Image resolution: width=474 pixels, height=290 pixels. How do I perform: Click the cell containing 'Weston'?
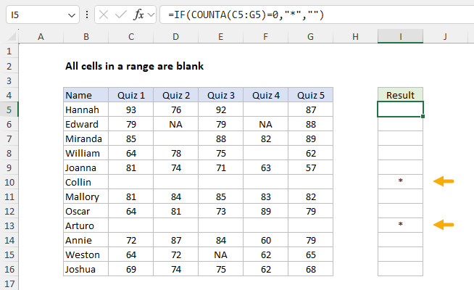coord(86,254)
